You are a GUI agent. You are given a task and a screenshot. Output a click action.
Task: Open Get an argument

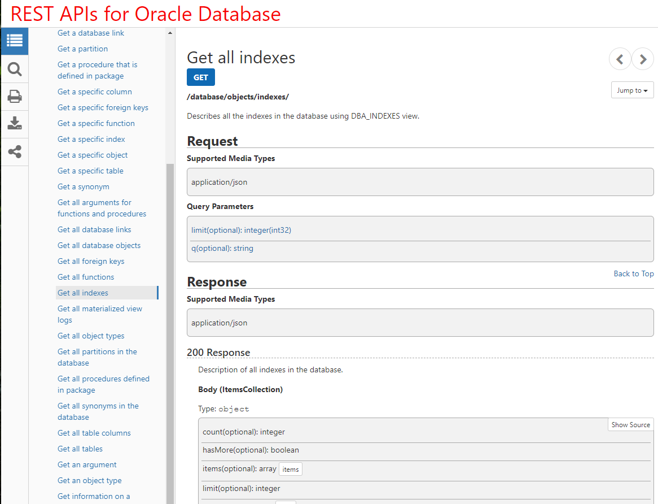tap(87, 464)
